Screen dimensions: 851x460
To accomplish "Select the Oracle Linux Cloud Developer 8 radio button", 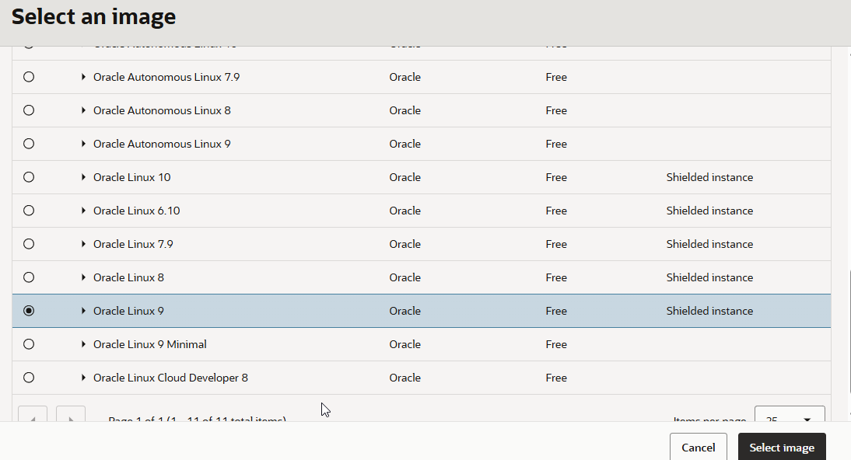I will tap(29, 378).
